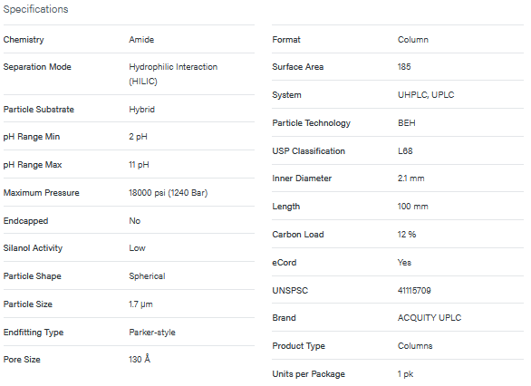Select Parker-style endfitting type text
The image size is (531, 386).
click(x=152, y=333)
